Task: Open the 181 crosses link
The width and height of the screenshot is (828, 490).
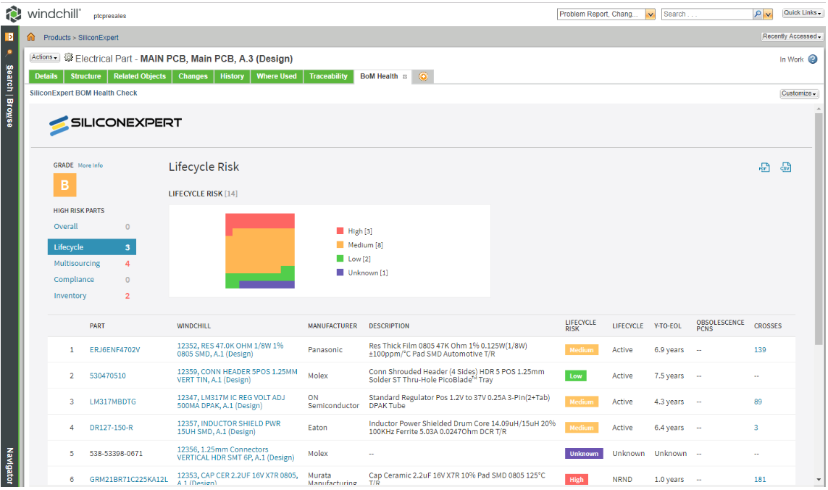Action: point(760,479)
